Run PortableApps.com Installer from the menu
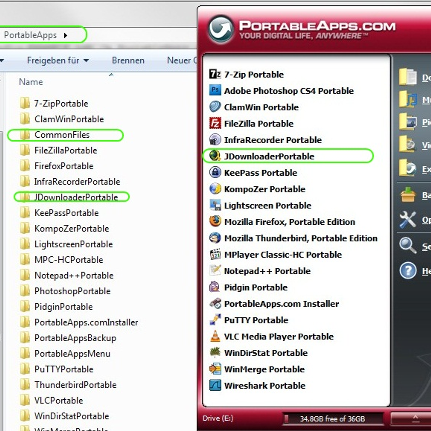The height and width of the screenshot is (431, 431). (x=274, y=304)
